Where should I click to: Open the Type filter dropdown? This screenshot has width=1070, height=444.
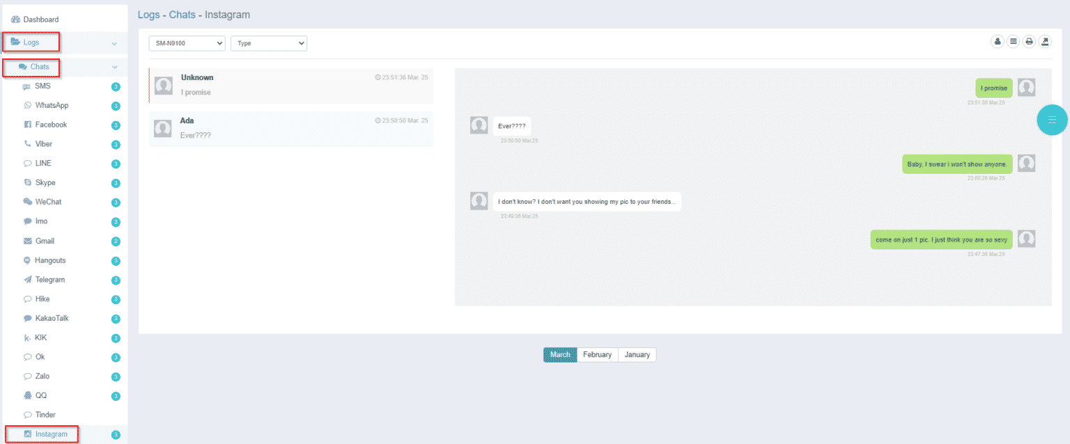coord(268,43)
